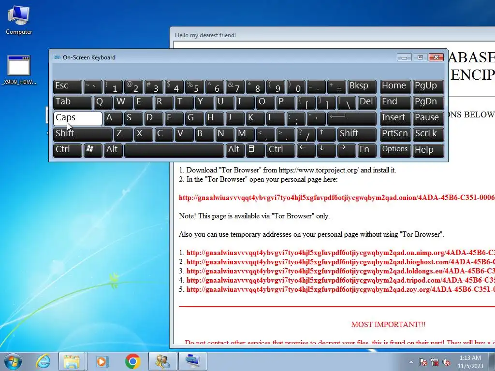495x371 pixels.
Task: Click the up arrow key
Action: click(x=326, y=134)
